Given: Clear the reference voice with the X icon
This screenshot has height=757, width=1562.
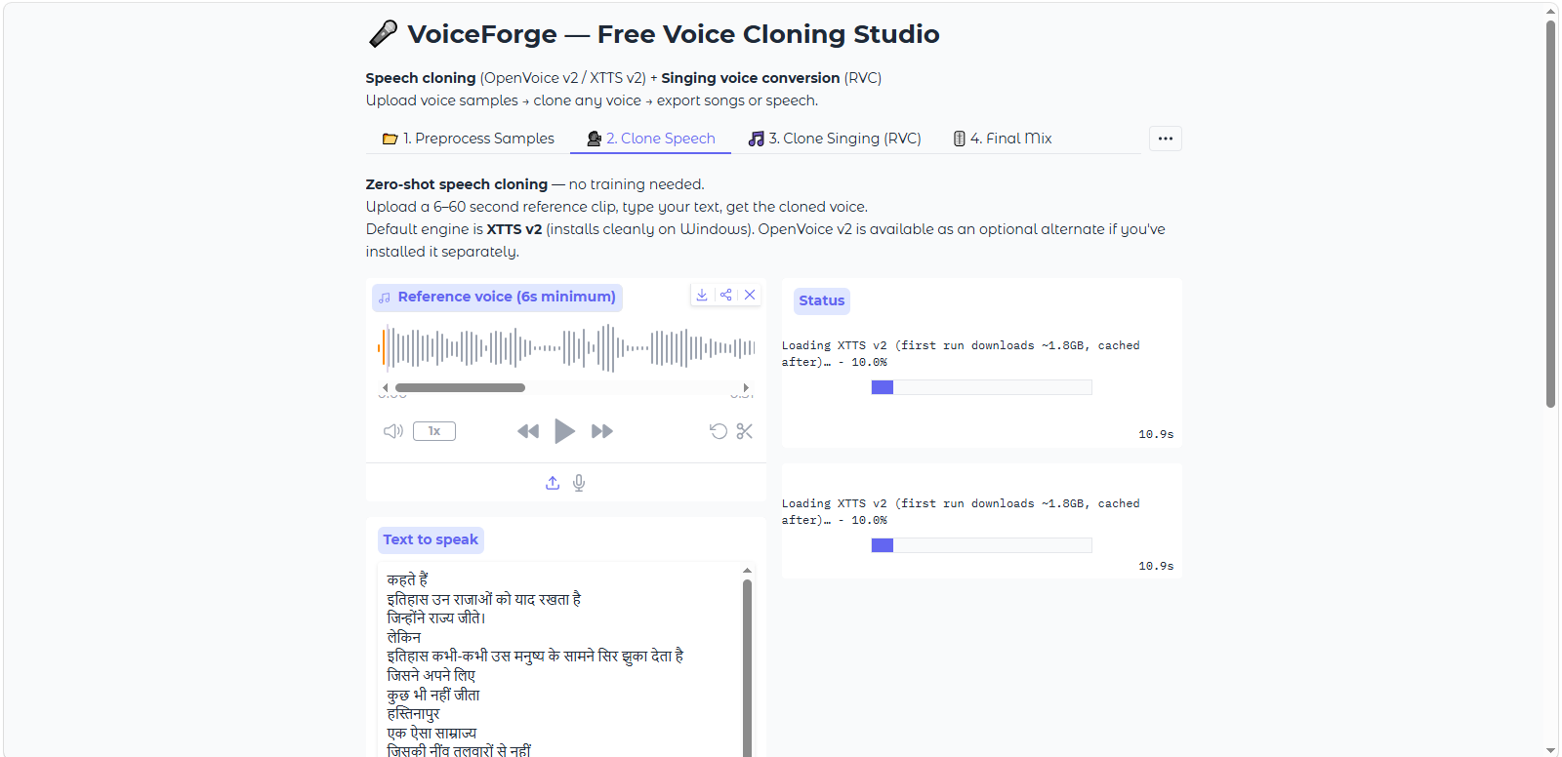Looking at the screenshot, I should pos(750,295).
